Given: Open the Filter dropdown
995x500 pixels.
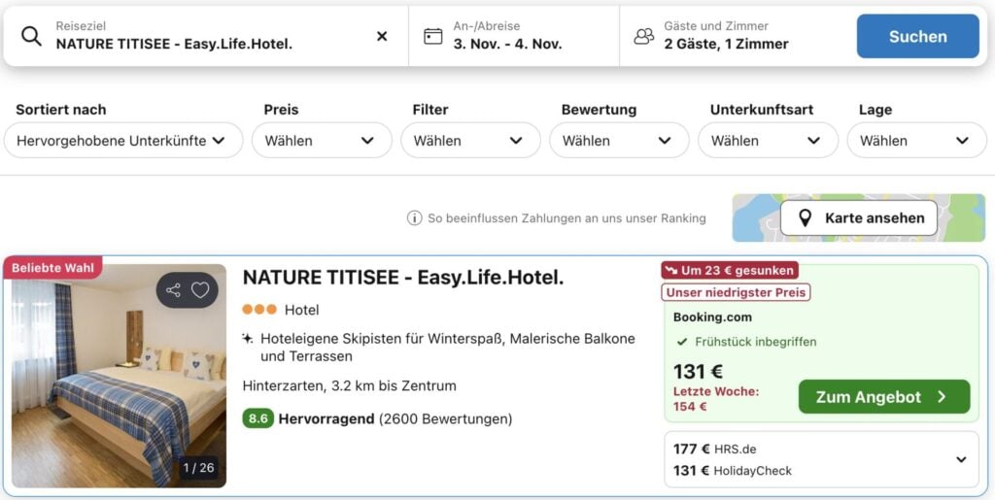Looking at the screenshot, I should (x=470, y=140).
